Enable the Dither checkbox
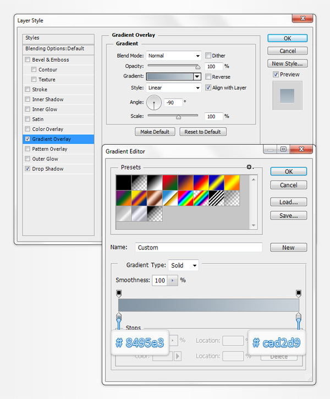Screen dimensions: 330x399 pyautogui.click(x=208, y=56)
